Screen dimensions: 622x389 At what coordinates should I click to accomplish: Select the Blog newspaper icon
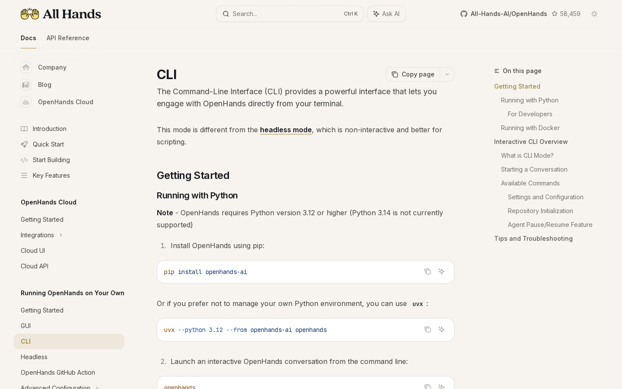pyautogui.click(x=26, y=85)
